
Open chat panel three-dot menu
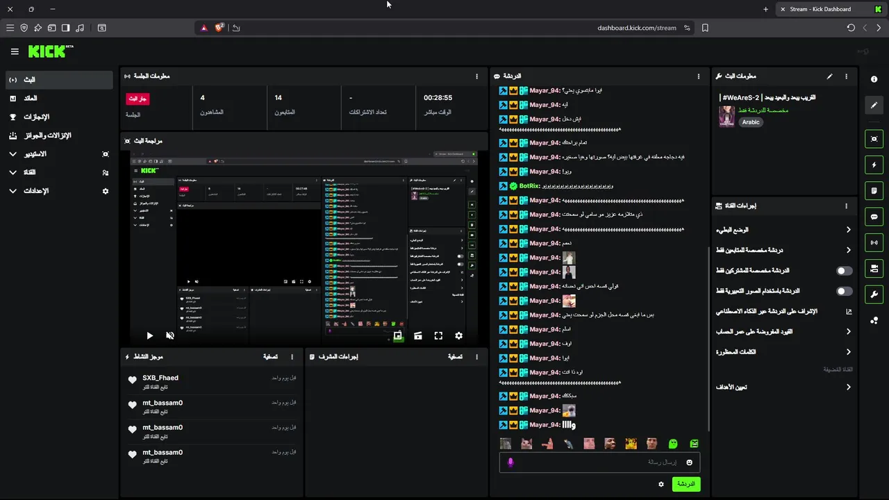pyautogui.click(x=699, y=76)
